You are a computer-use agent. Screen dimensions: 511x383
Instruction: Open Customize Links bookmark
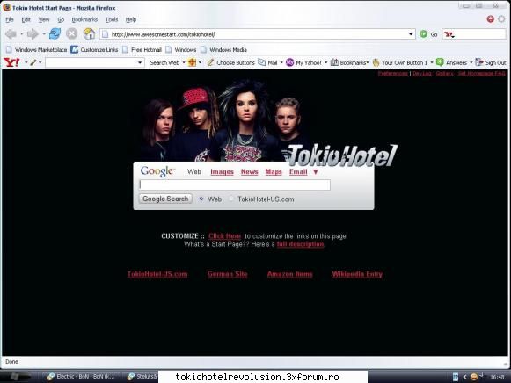point(94,50)
